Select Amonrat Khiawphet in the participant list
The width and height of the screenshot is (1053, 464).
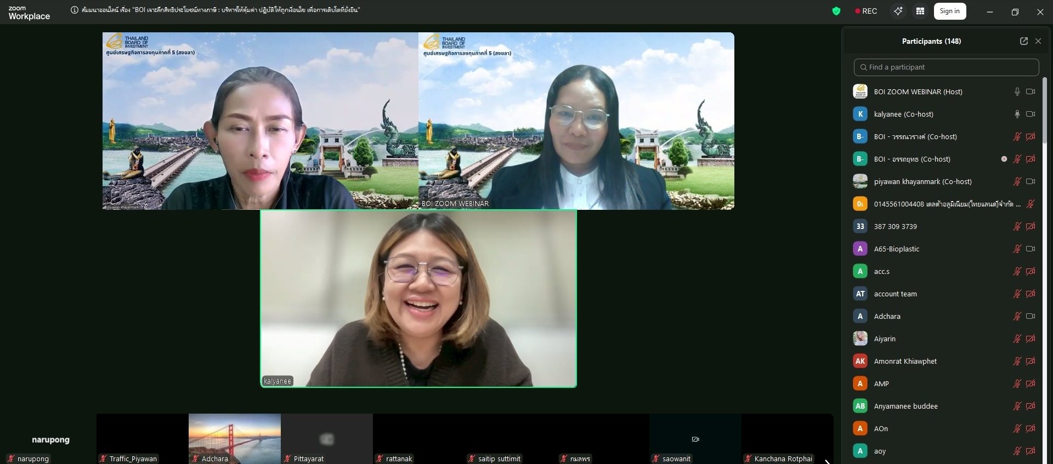pos(905,361)
